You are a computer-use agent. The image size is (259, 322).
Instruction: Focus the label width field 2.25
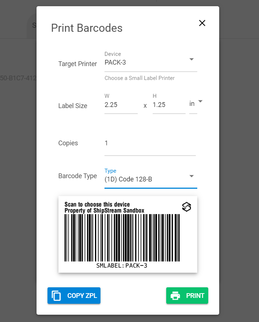coord(121,105)
